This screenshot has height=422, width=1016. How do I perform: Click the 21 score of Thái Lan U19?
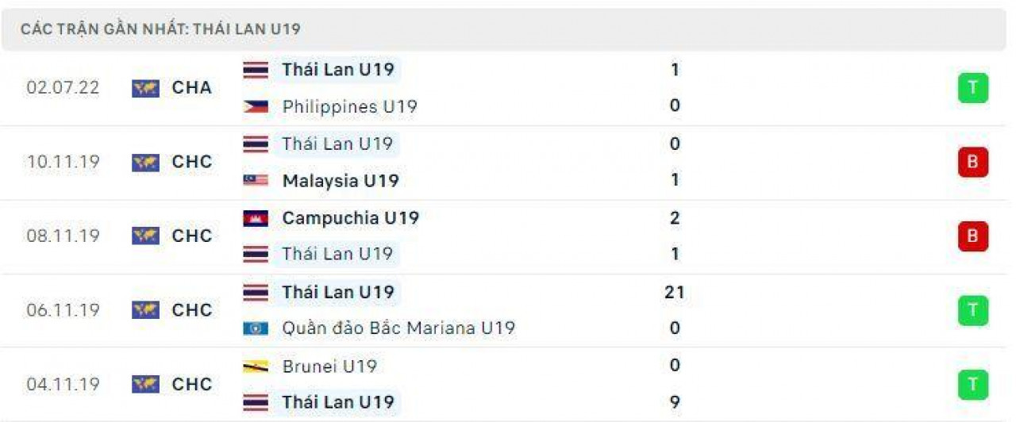pyautogui.click(x=675, y=293)
